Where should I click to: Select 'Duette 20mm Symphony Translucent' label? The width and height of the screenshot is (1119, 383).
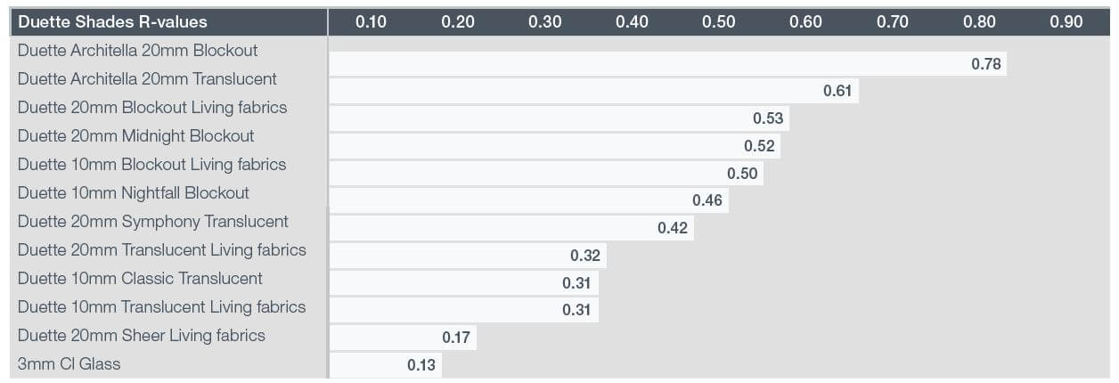[153, 222]
